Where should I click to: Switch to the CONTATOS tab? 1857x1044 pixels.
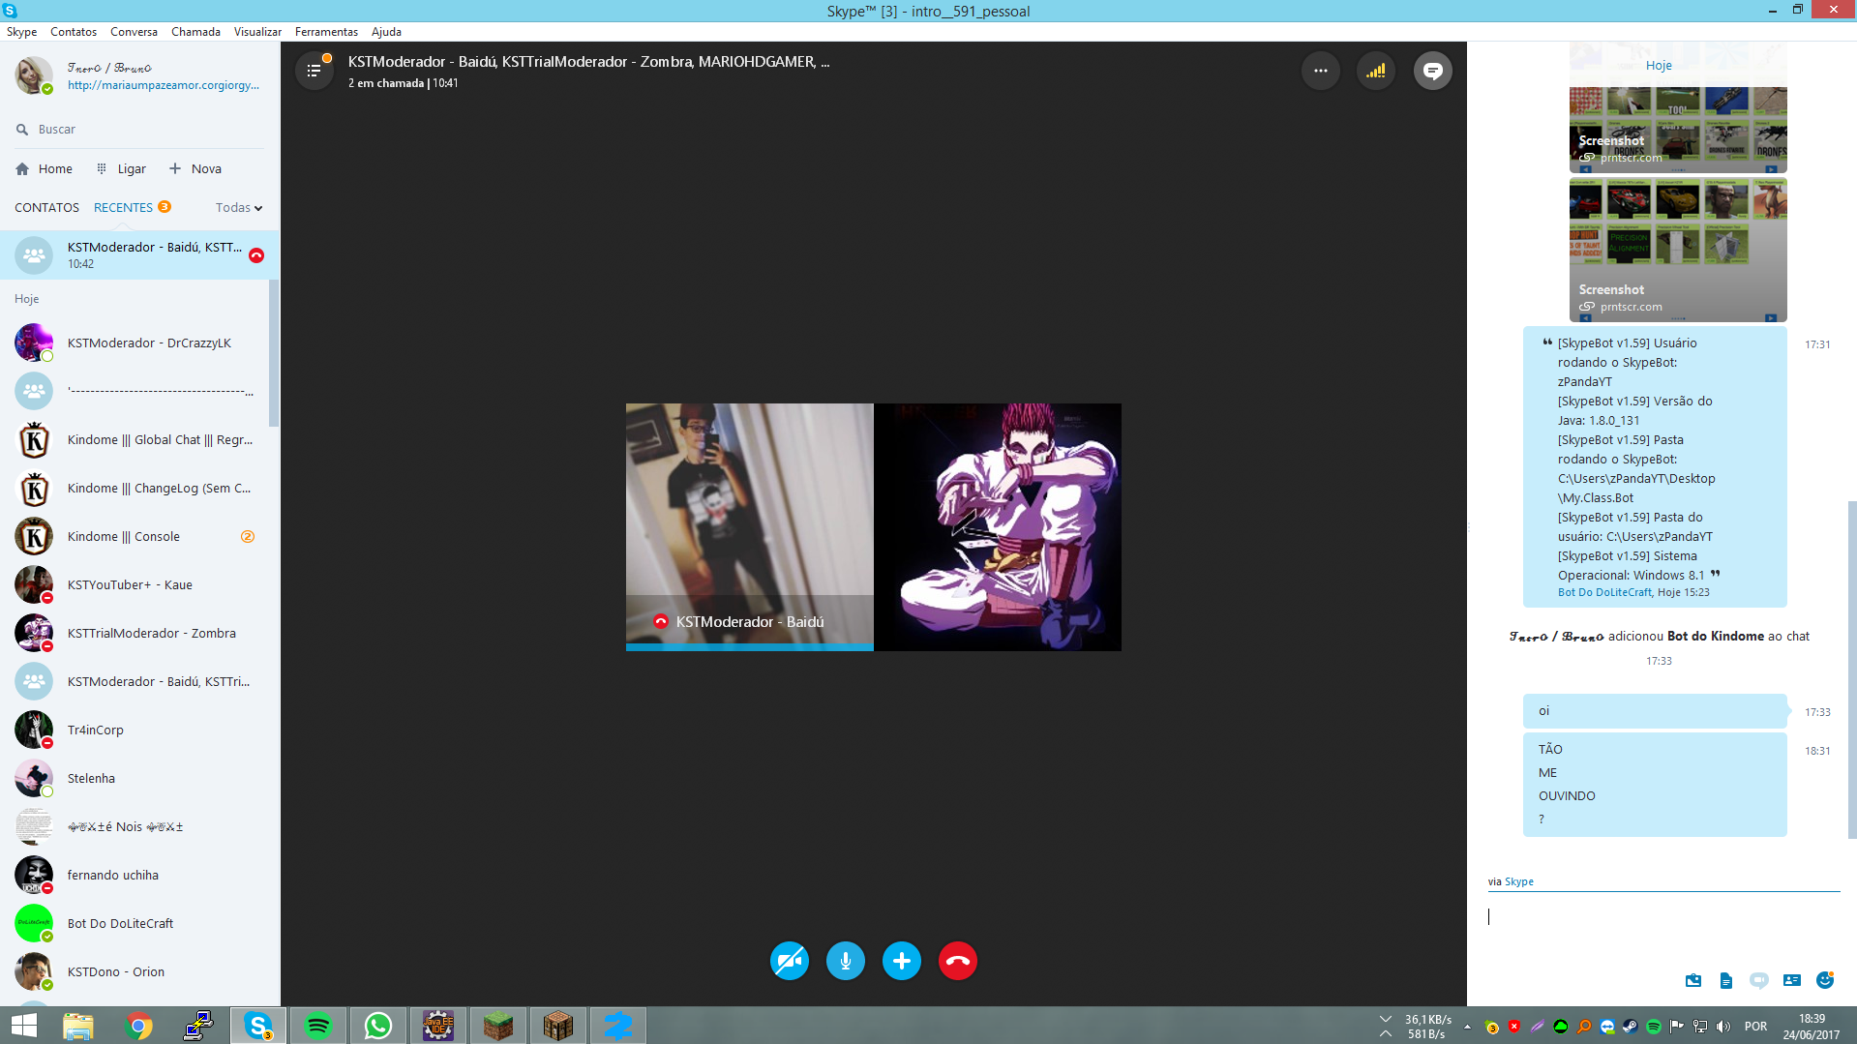(x=46, y=207)
